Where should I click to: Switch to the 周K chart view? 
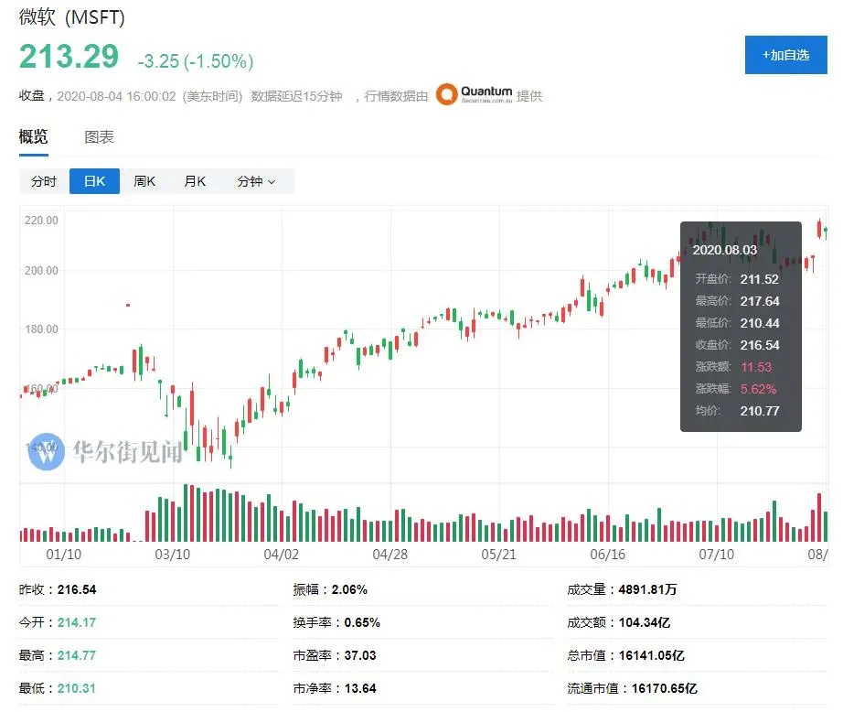pyautogui.click(x=144, y=181)
